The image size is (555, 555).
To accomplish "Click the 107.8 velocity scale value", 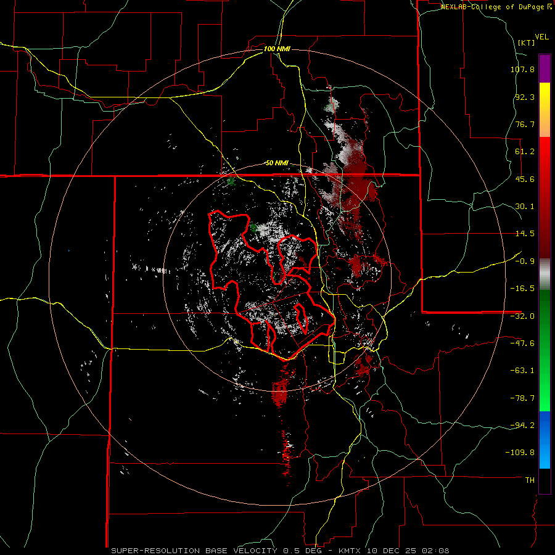I will point(522,69).
